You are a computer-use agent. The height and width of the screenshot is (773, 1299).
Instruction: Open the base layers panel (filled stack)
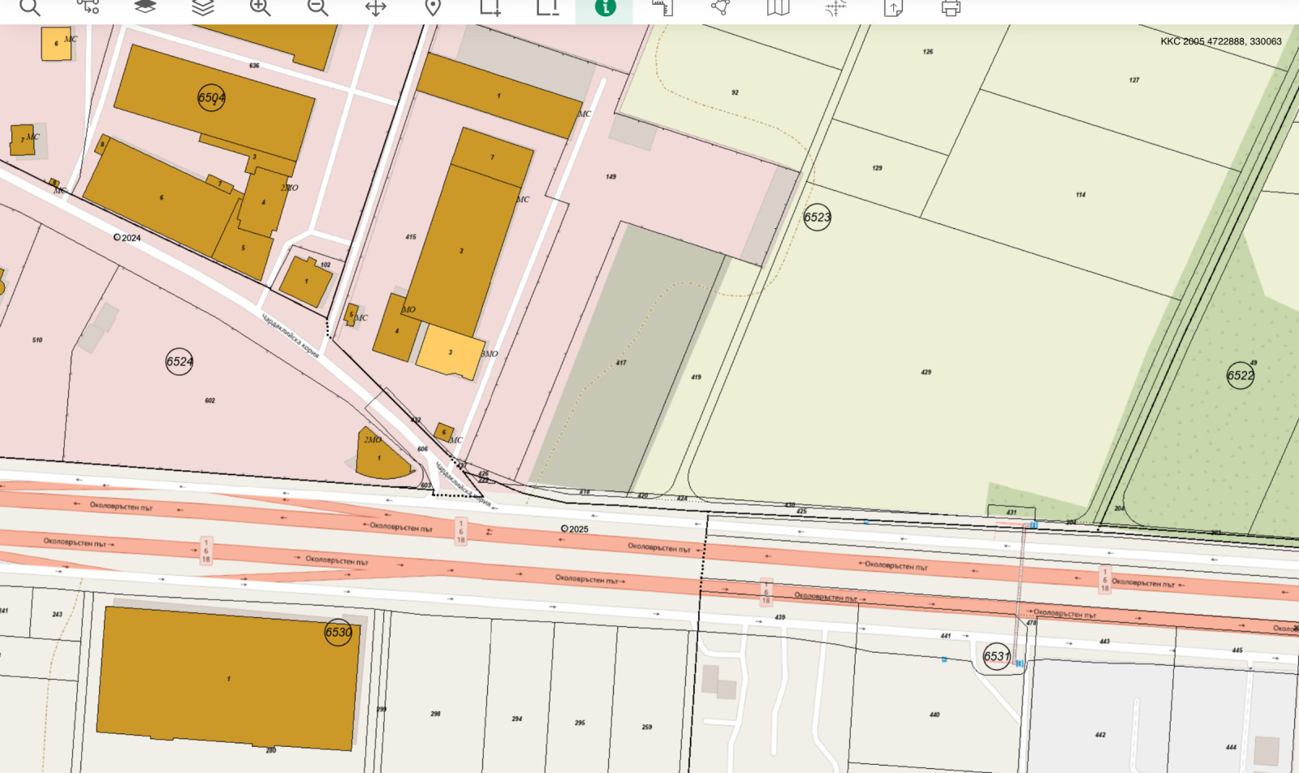coord(145,7)
